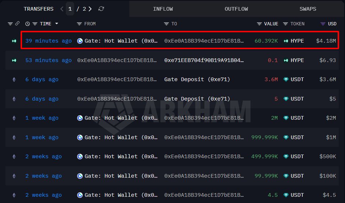Viewport: 345px width, 203px height.
Task: Click USDT token in the $1M row
Action: pyautogui.click(x=297, y=137)
